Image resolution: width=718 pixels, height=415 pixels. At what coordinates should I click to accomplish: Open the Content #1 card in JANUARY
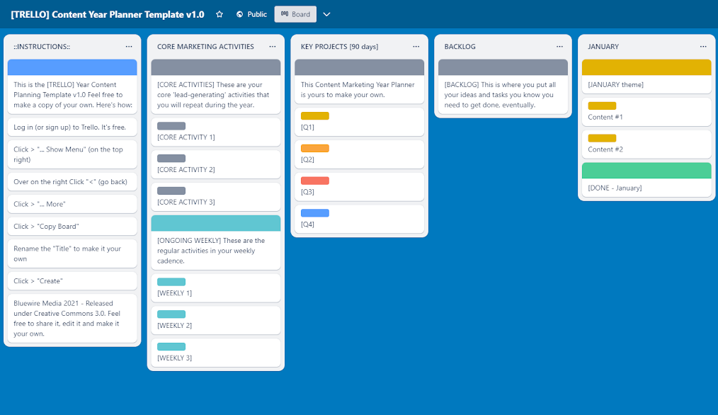pyautogui.click(x=646, y=111)
